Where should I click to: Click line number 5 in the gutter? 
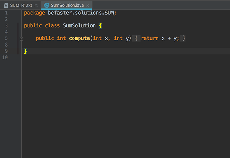pyautogui.click(x=6, y=38)
